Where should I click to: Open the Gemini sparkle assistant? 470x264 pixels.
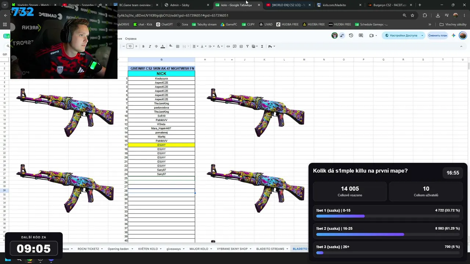[x=454, y=36]
